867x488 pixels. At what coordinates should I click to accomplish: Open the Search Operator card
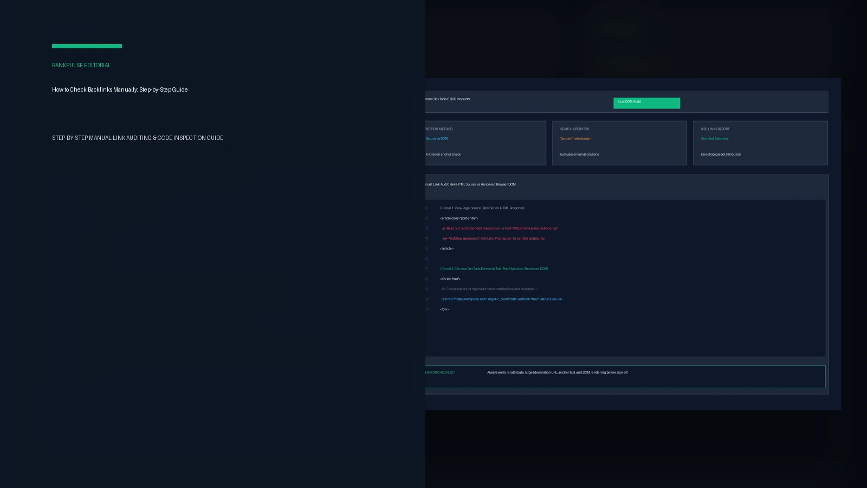[x=619, y=143]
